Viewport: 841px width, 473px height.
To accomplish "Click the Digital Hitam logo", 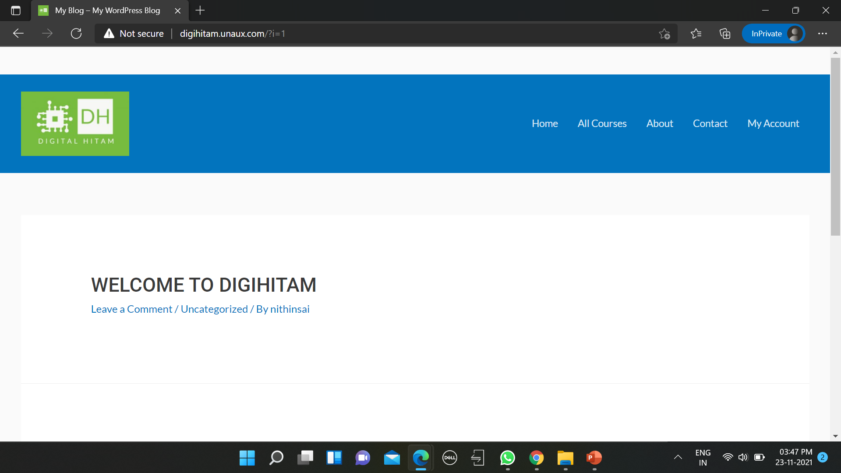I will pos(75,124).
